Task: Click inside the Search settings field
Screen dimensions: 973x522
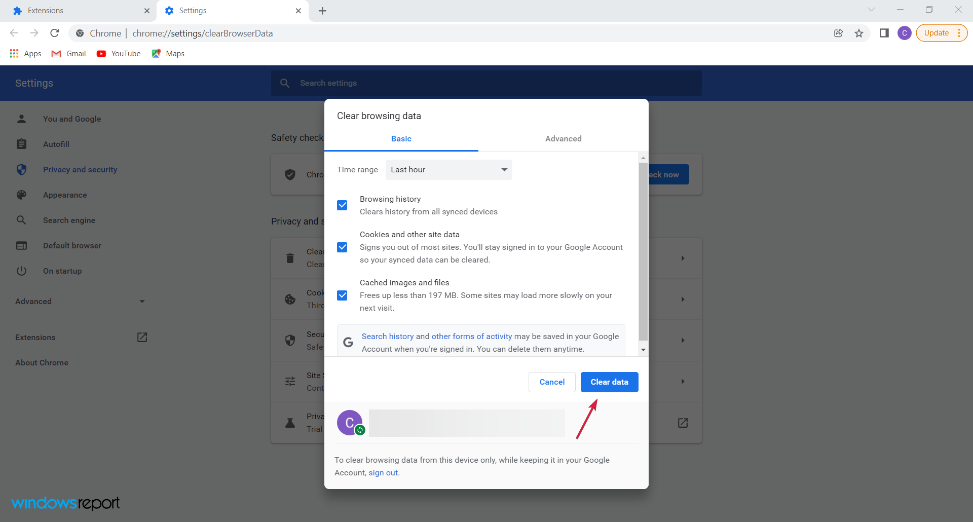Action: click(456, 83)
